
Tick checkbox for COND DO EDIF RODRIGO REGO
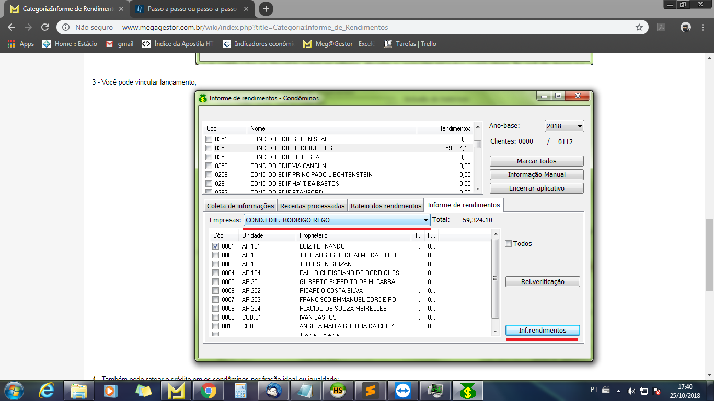pos(209,148)
